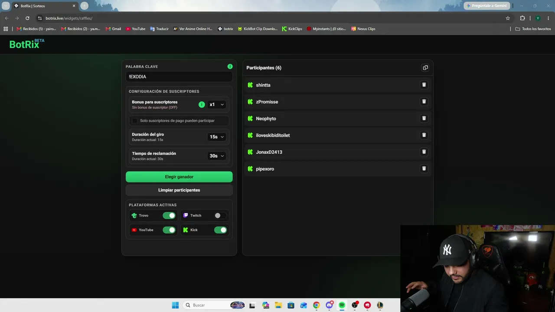Open the KickBot Clip Downloader bookmark
This screenshot has width=555, height=312.
(258, 29)
